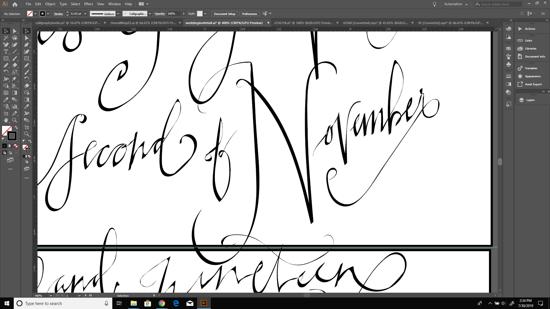This screenshot has height=309, width=550.
Task: Open the stroke weight dropdown
Action: coord(85,13)
